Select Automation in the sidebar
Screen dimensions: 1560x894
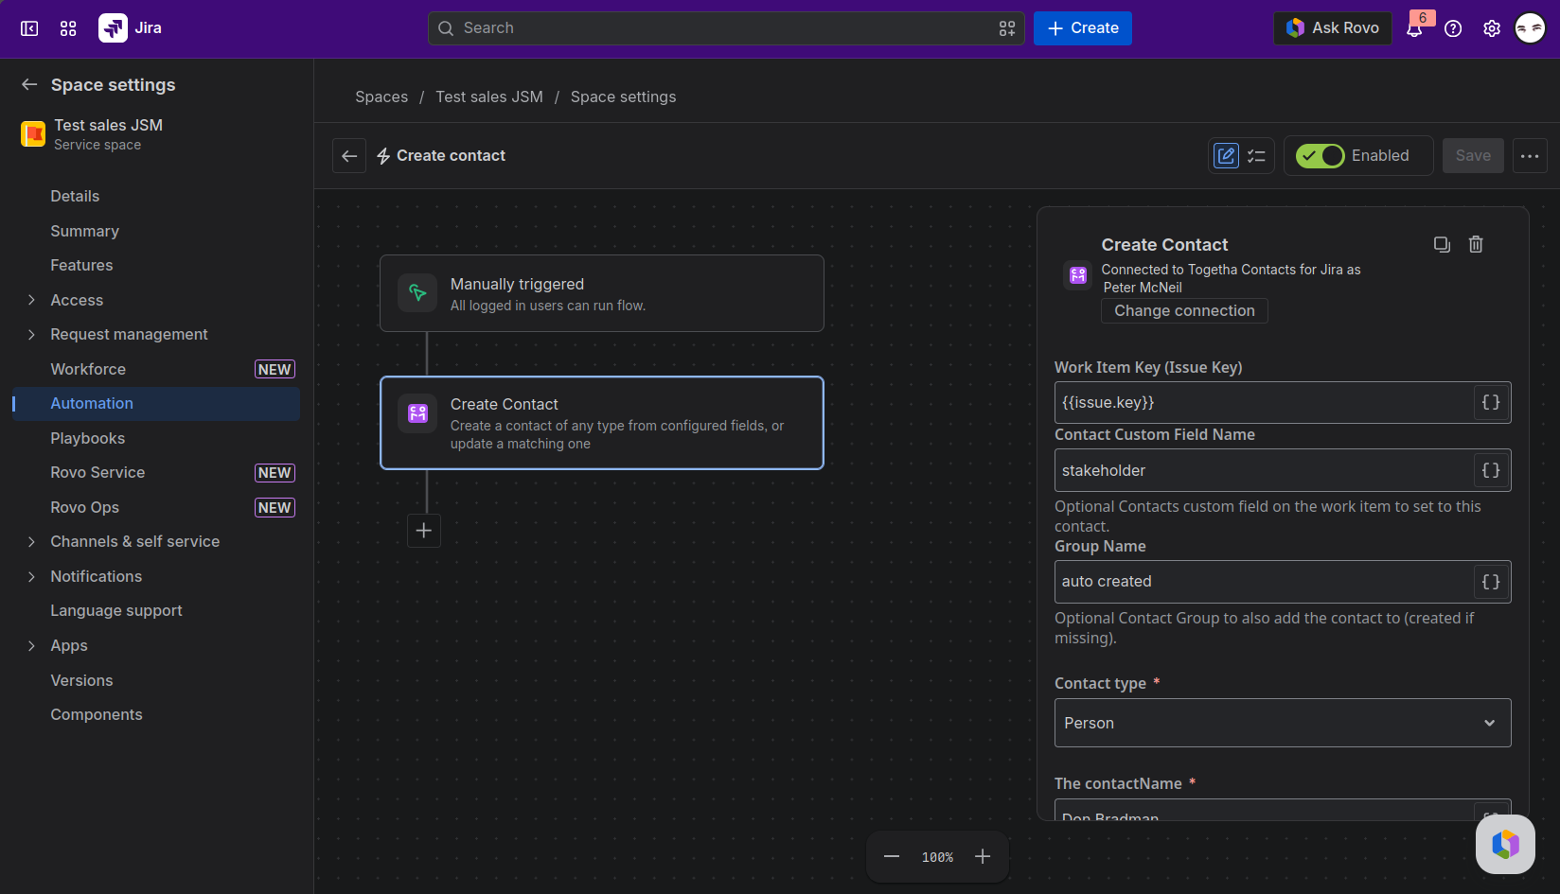[x=156, y=403]
